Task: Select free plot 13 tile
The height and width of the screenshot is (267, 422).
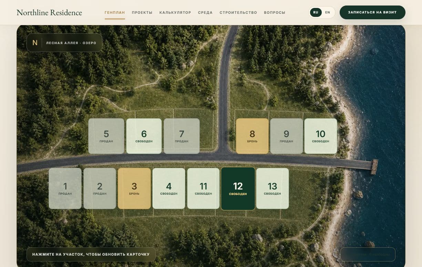Action: click(272, 188)
